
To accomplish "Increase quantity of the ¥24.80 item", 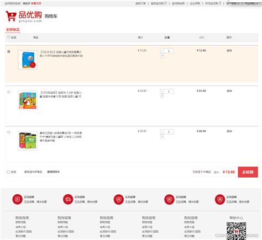I will point(162,96).
